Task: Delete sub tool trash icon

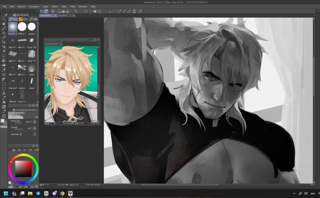Action: tap(37, 106)
